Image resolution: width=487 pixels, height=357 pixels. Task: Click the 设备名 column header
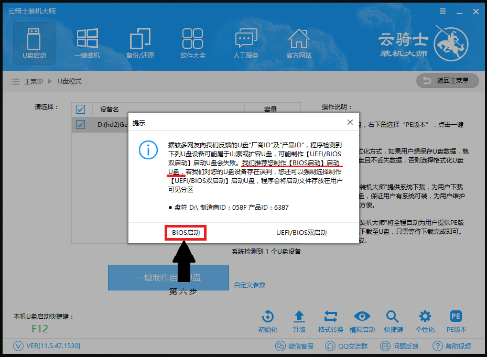[x=110, y=110]
